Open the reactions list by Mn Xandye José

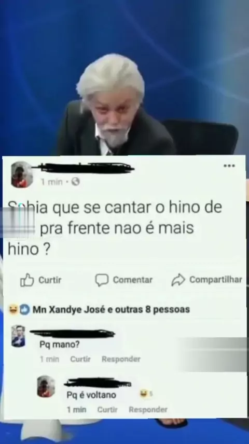111,309
